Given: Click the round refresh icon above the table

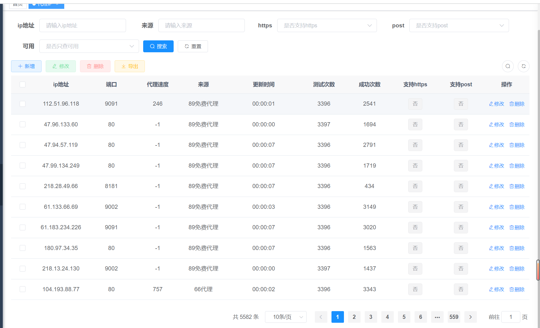Looking at the screenshot, I should pos(523,66).
